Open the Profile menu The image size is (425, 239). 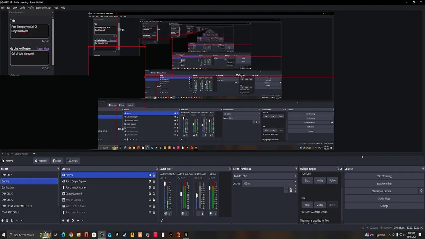(31, 8)
